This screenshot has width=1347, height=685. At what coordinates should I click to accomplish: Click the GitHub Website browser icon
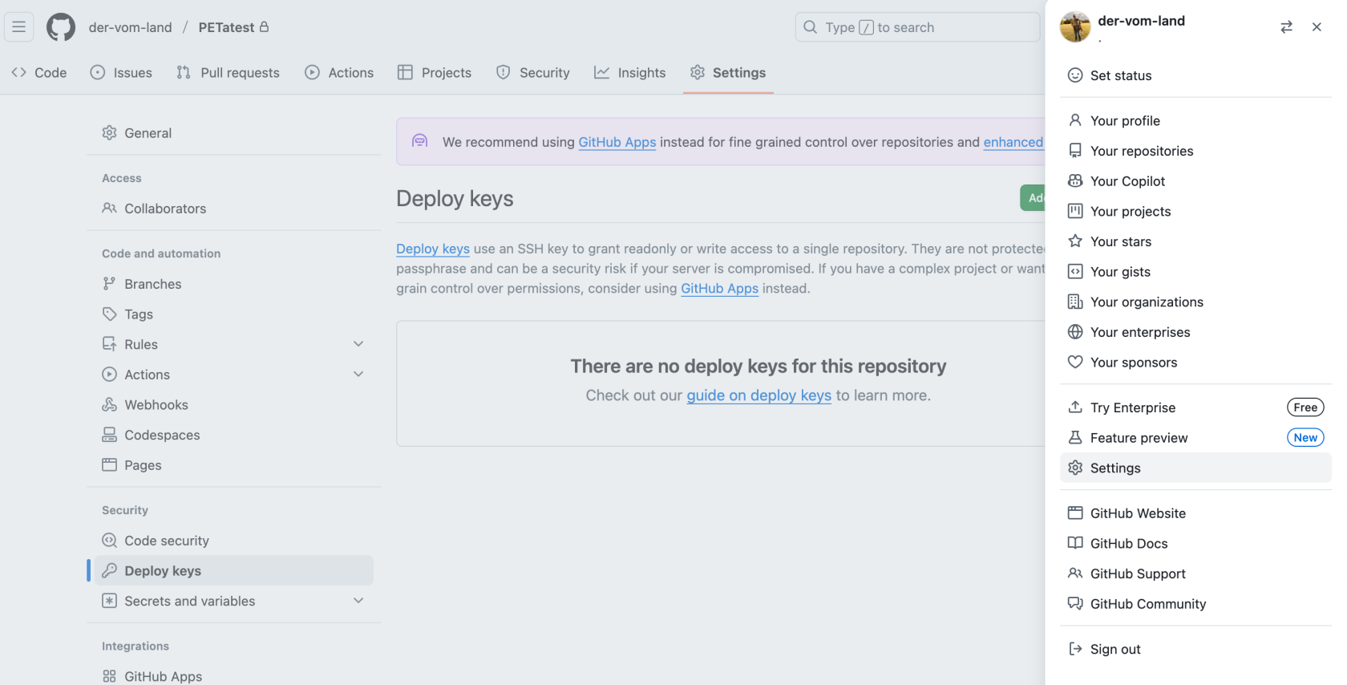tap(1075, 513)
